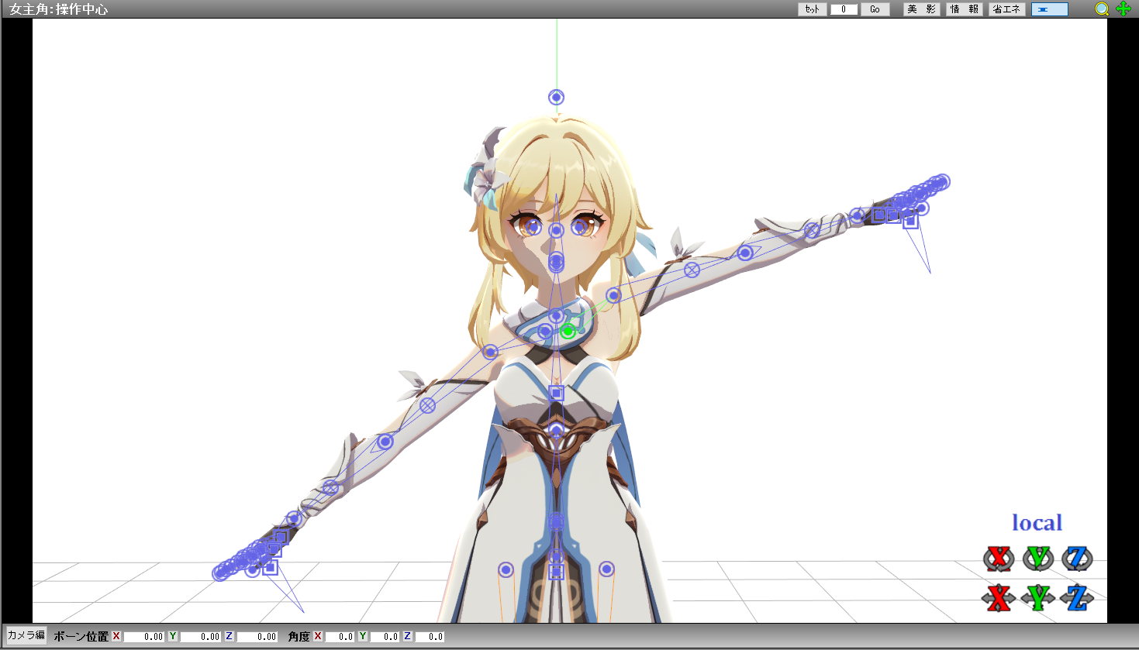Screen dimensions: 1139x650
Task: Click the セット frame set button
Action: click(x=812, y=9)
